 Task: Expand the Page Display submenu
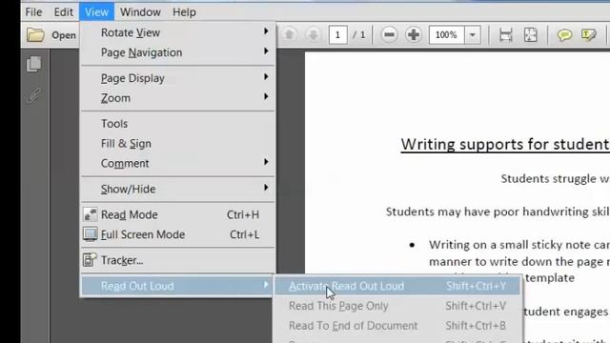coord(266,76)
